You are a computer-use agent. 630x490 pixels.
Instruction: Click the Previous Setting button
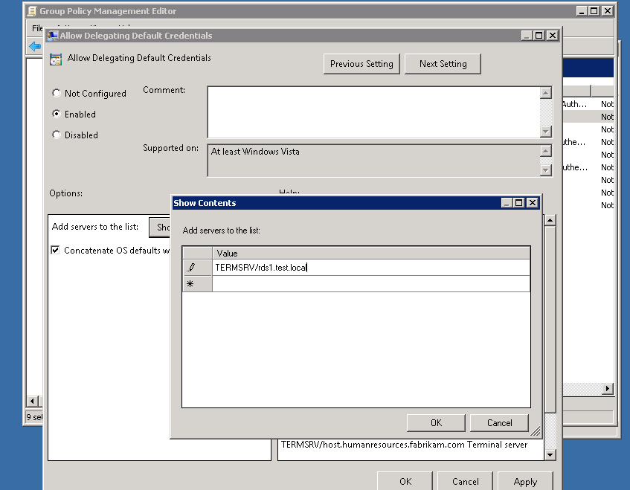click(361, 64)
